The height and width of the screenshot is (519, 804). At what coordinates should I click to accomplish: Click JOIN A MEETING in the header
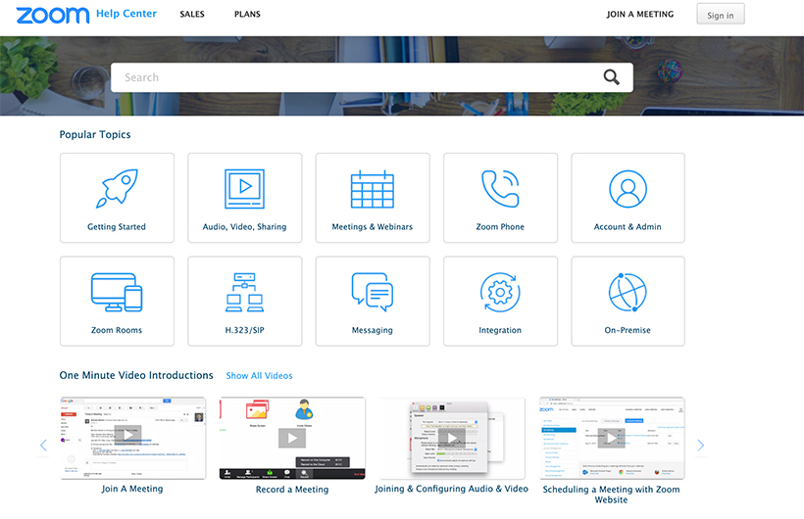point(640,15)
